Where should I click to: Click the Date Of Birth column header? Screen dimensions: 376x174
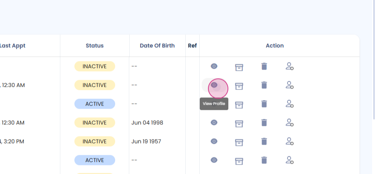(x=157, y=46)
